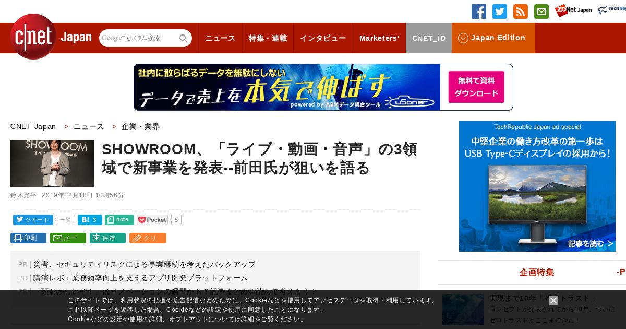The width and height of the screenshot is (626, 329).
Task: Go to TechRepublic logo link
Action: click(612, 10)
